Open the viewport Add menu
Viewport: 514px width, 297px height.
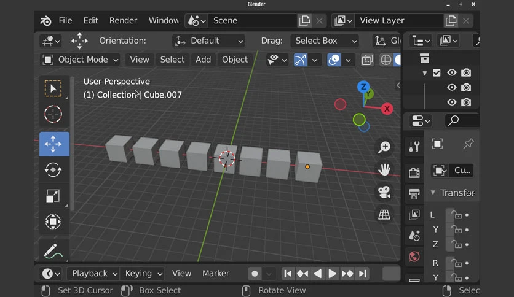pyautogui.click(x=204, y=60)
